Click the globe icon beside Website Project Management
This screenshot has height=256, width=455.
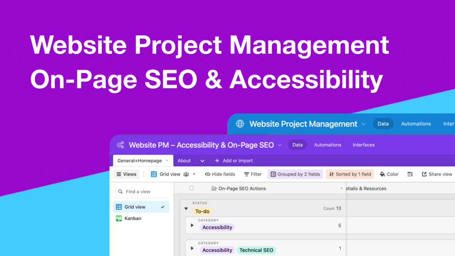pyautogui.click(x=240, y=124)
